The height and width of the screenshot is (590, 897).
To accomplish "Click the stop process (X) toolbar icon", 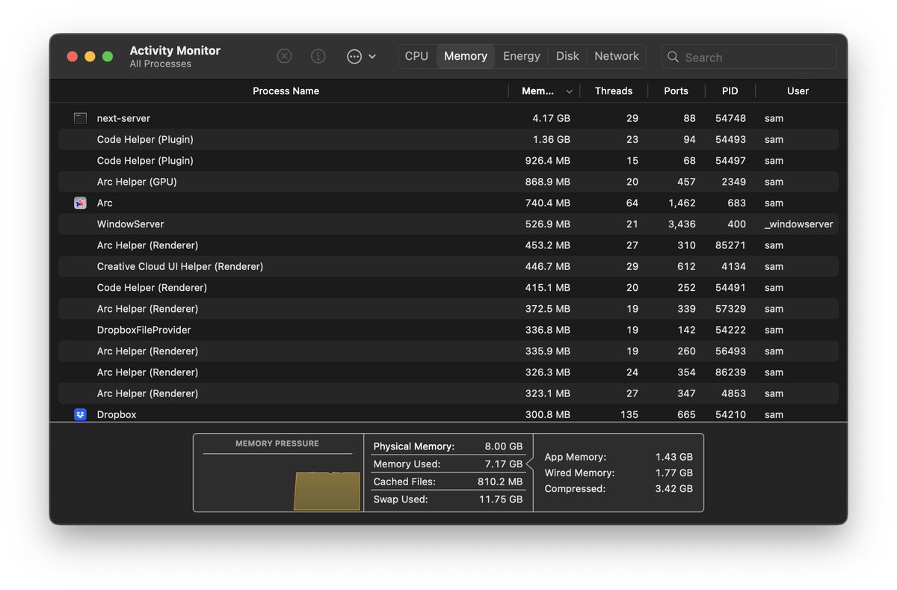I will [284, 56].
